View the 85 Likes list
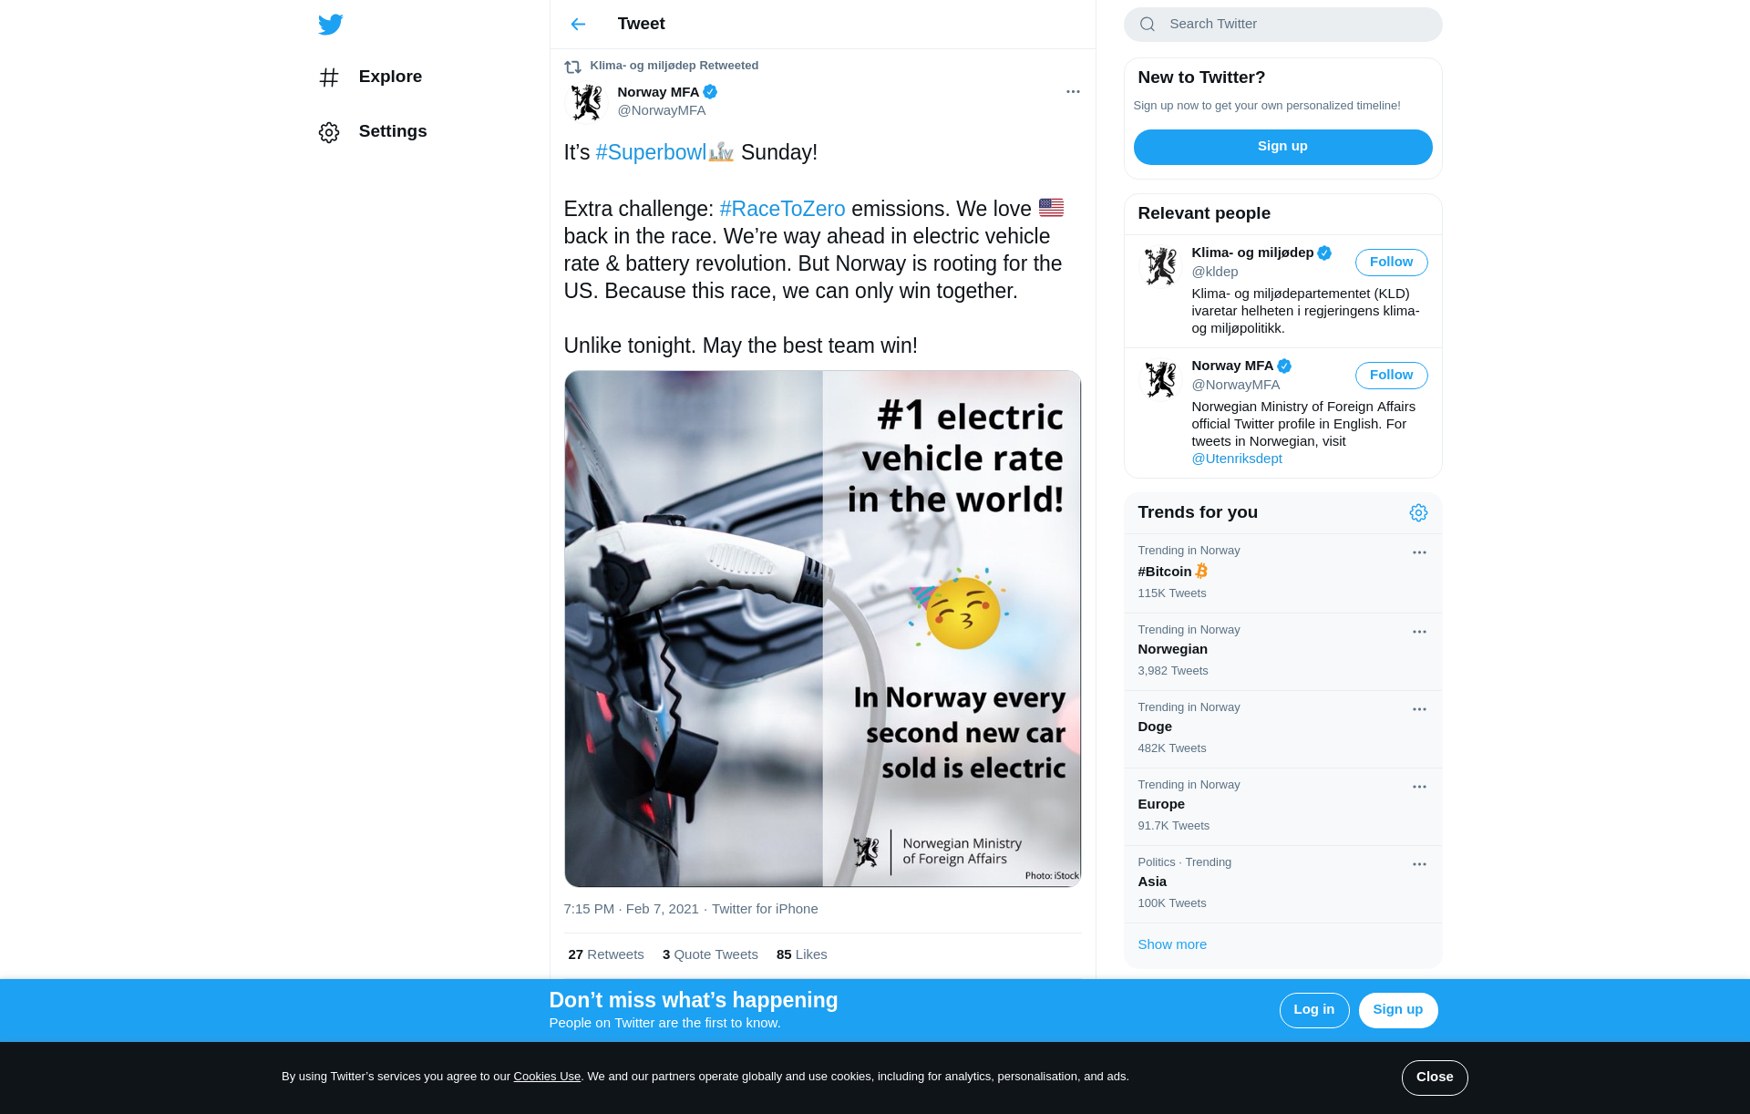Screen dimensions: 1750x1114 (x=802, y=955)
